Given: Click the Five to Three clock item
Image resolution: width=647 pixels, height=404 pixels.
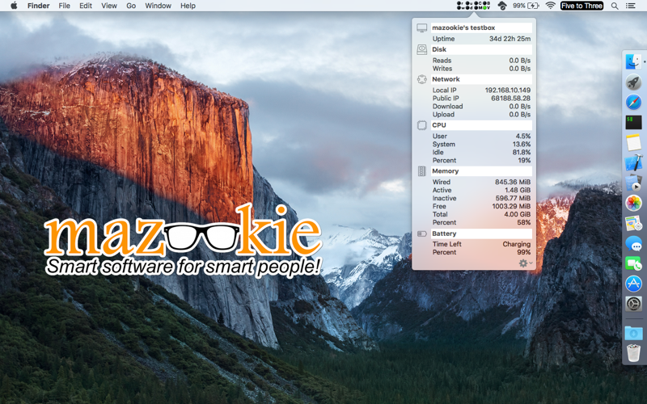Looking at the screenshot, I should 581,6.
